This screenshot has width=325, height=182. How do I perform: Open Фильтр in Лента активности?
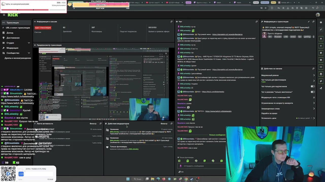[93, 124]
